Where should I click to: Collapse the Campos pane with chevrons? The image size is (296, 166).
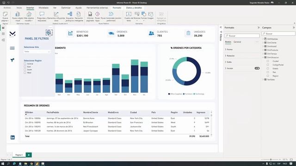coord(294,28)
